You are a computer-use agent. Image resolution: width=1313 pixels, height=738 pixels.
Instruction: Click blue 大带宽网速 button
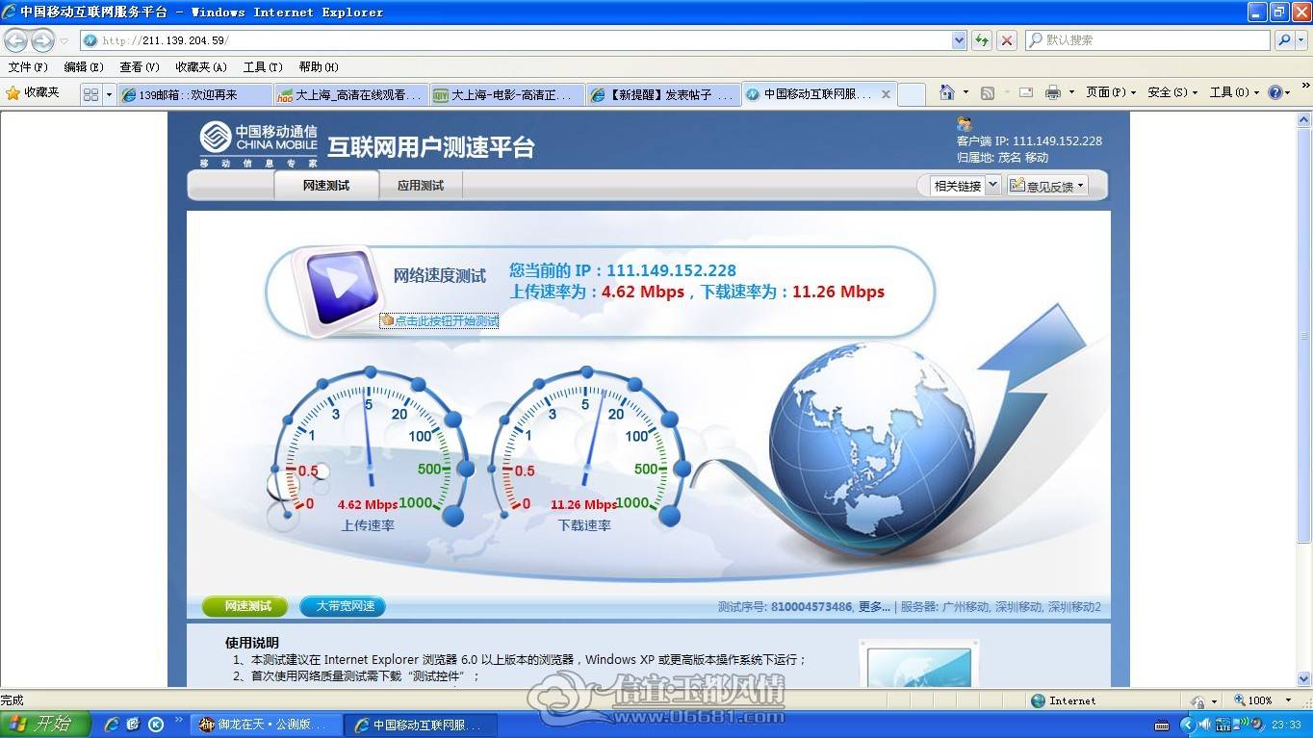[343, 606]
